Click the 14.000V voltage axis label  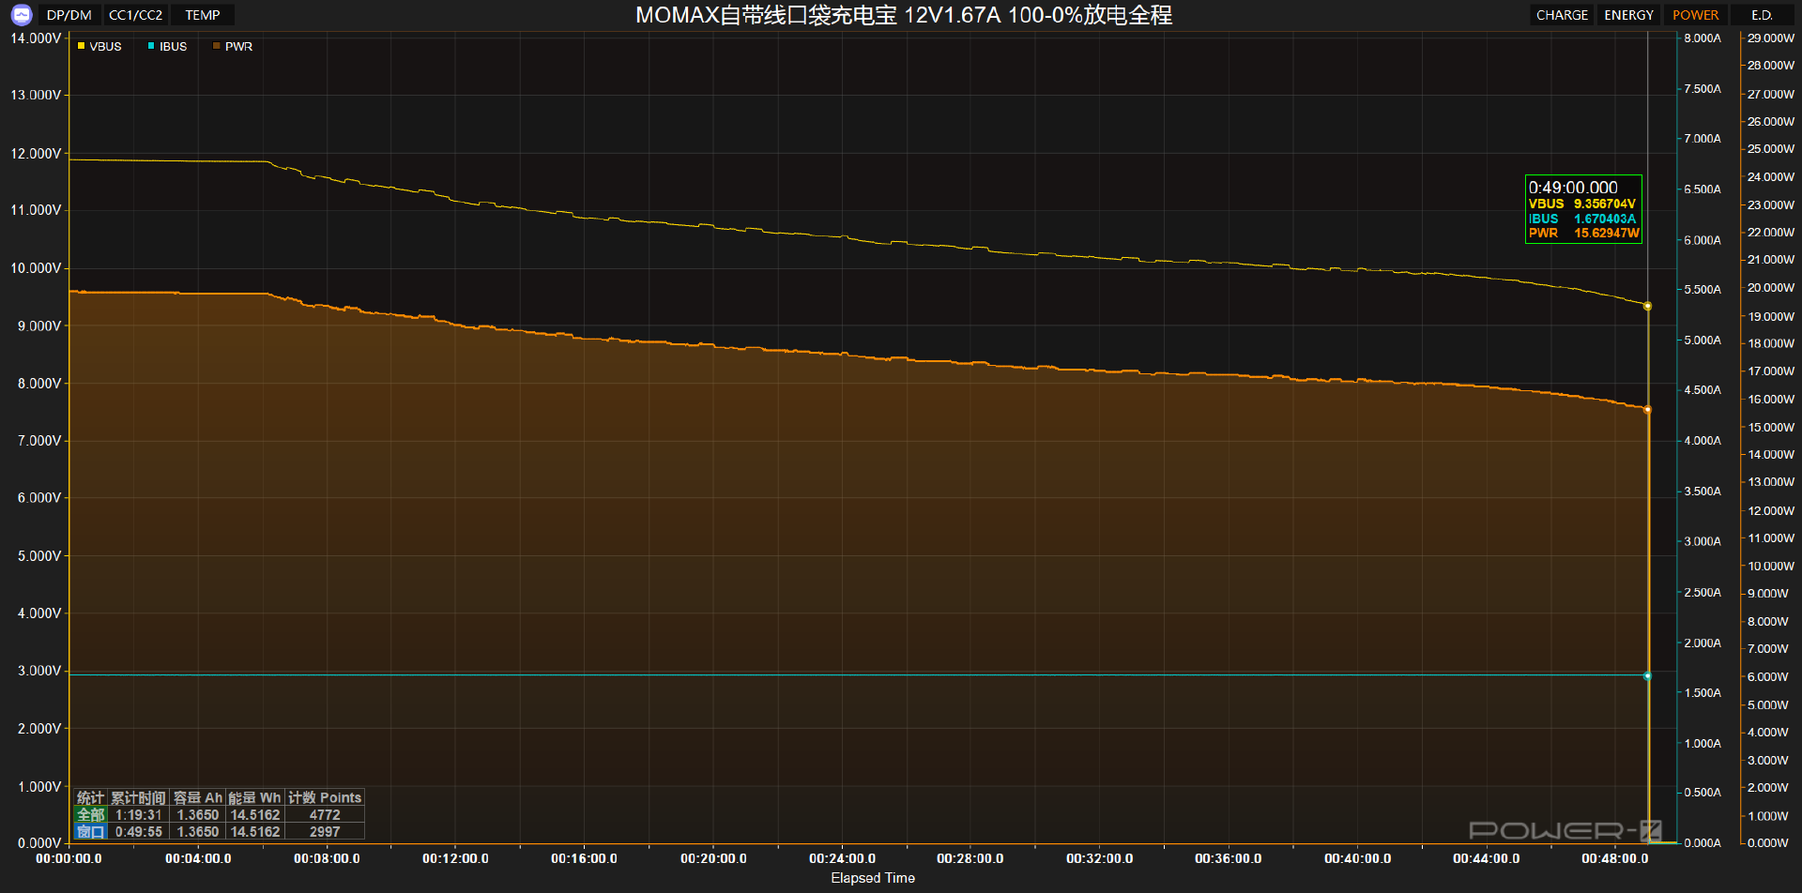[36, 38]
